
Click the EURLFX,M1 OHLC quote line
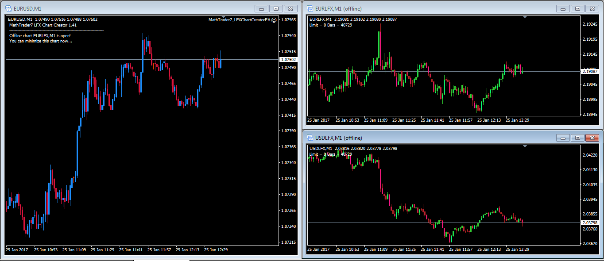tap(353, 19)
